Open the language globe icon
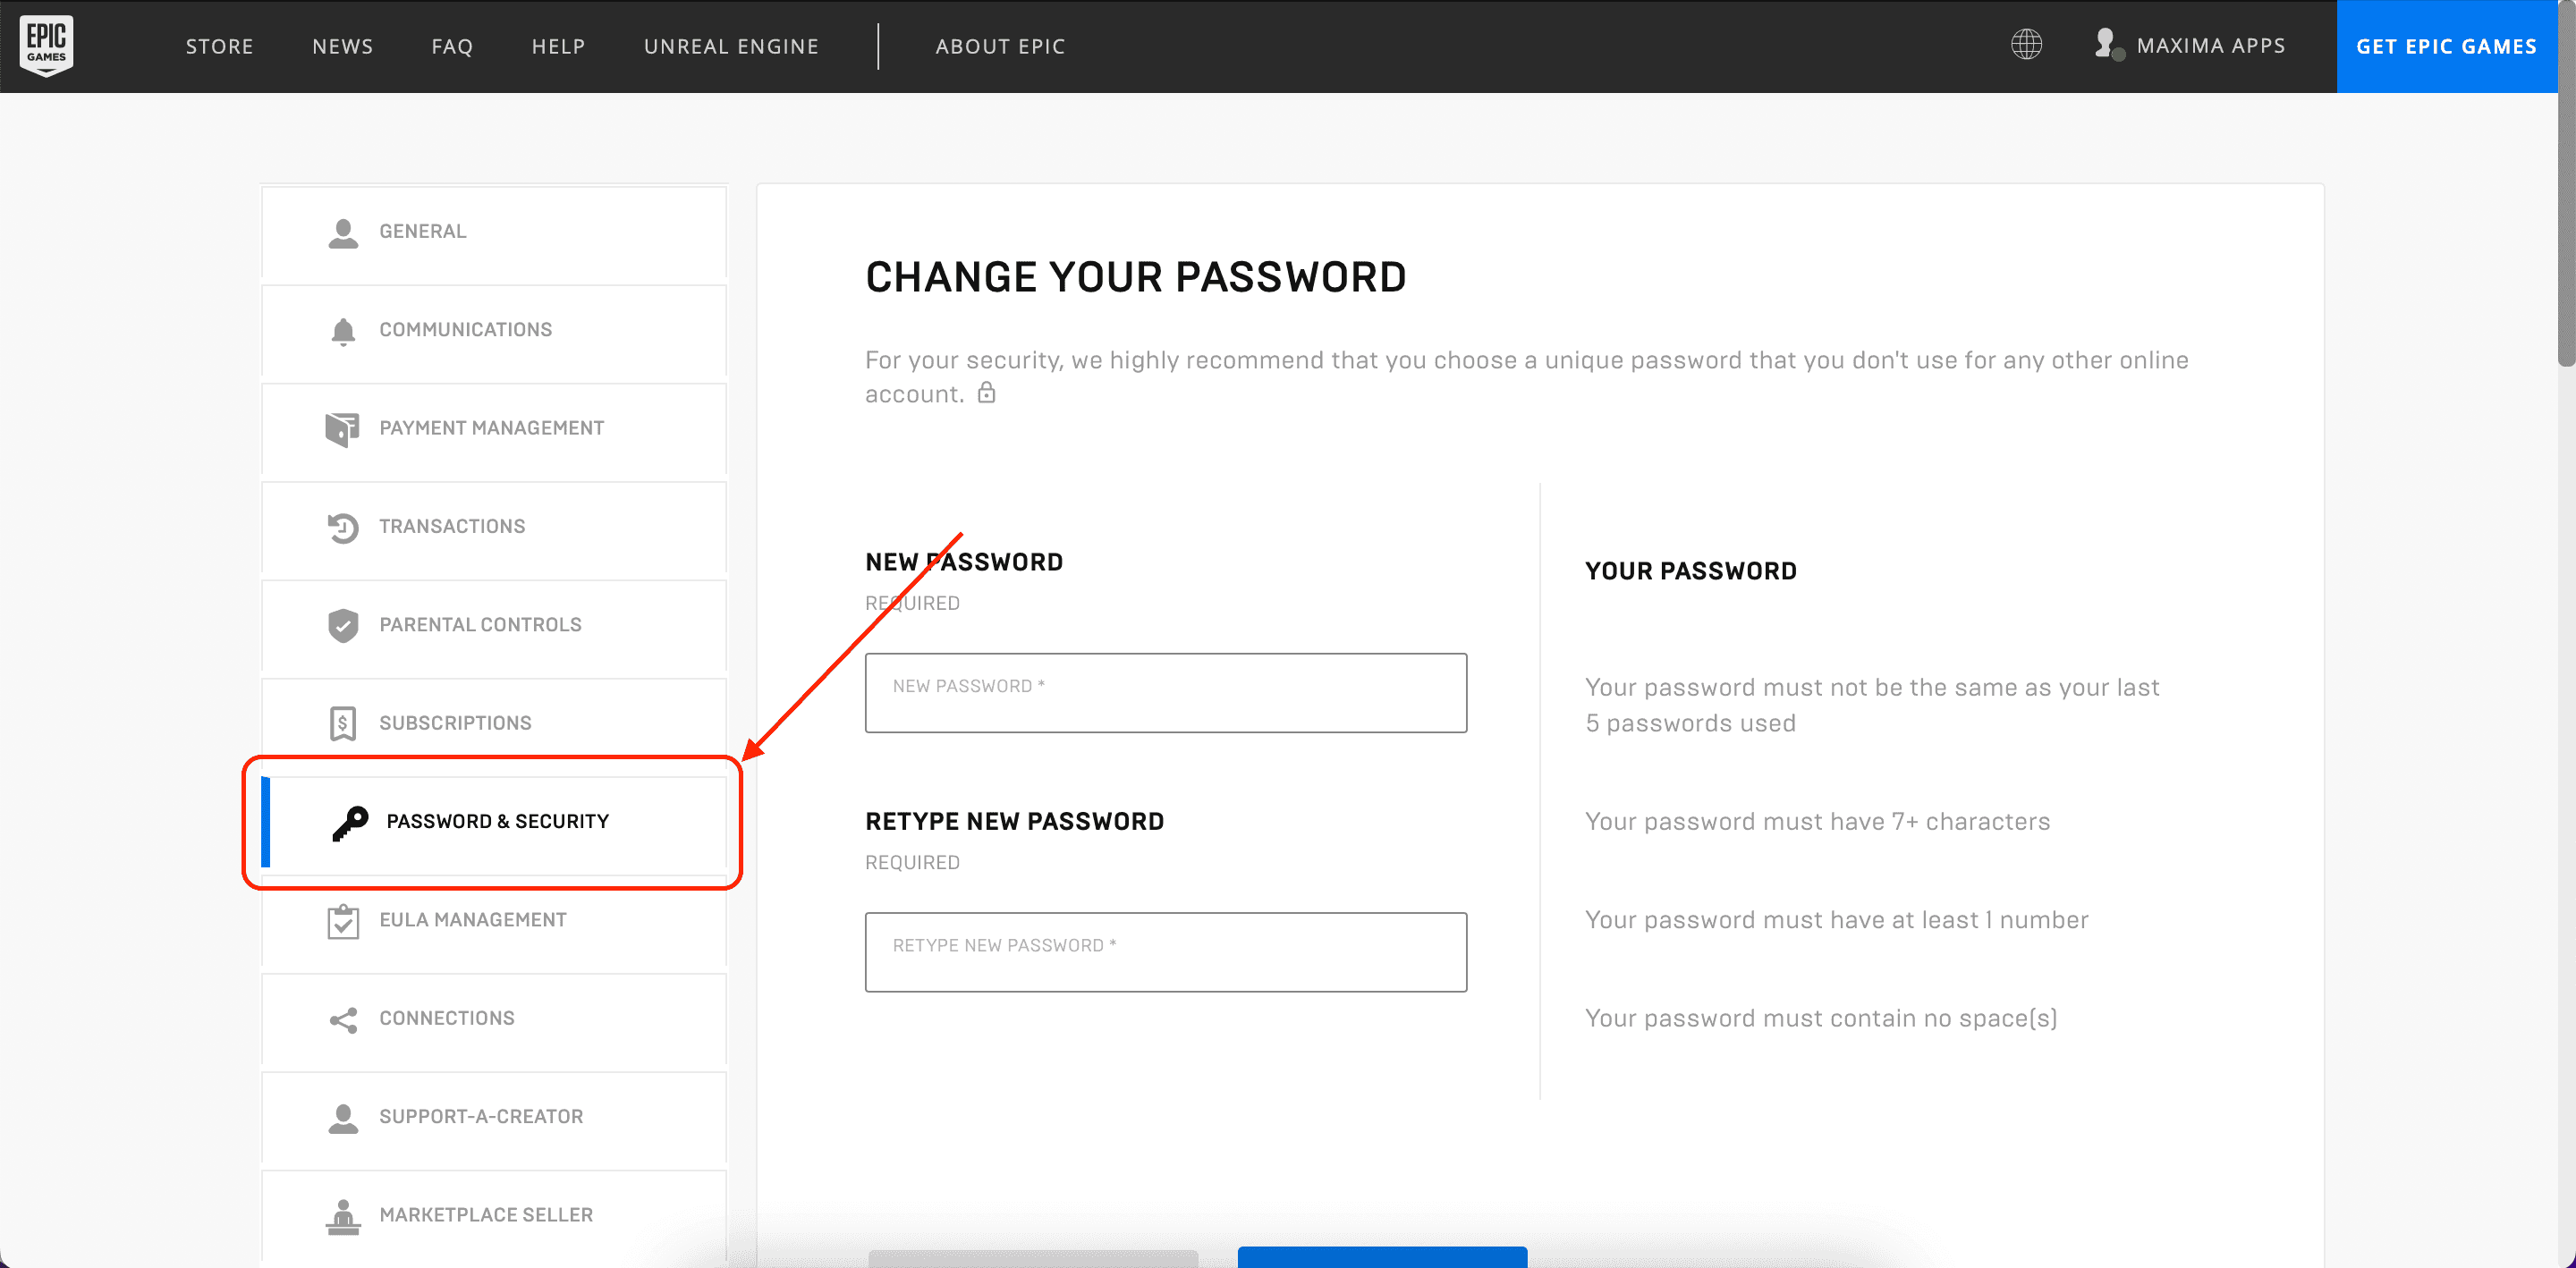2576x1268 pixels. [x=2026, y=45]
